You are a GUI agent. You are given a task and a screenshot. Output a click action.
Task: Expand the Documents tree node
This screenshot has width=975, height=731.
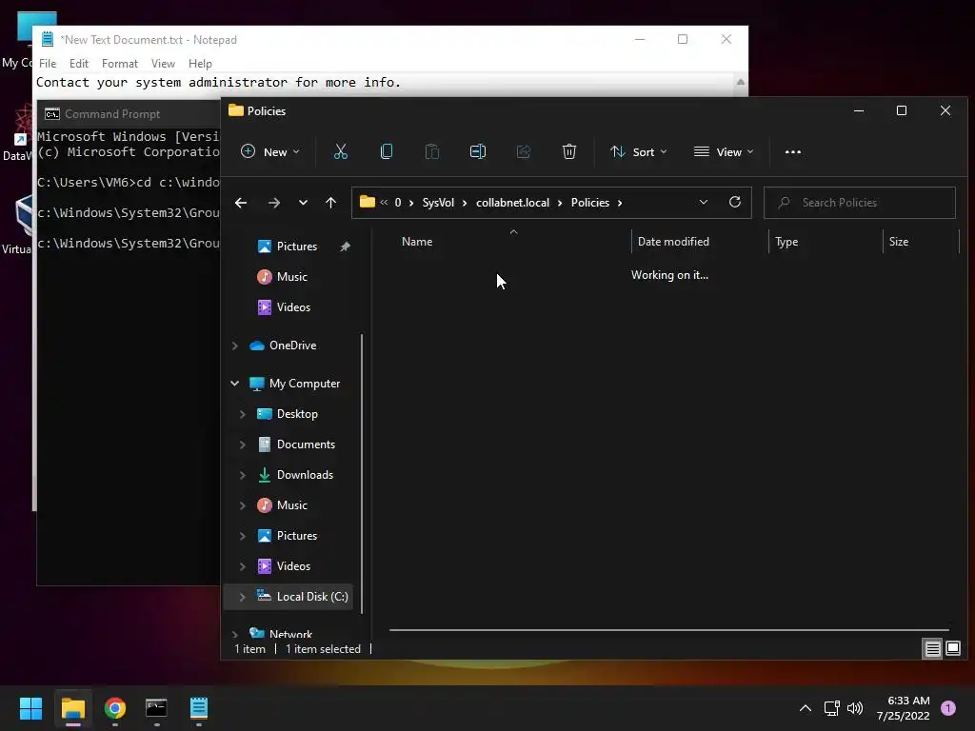click(x=243, y=445)
